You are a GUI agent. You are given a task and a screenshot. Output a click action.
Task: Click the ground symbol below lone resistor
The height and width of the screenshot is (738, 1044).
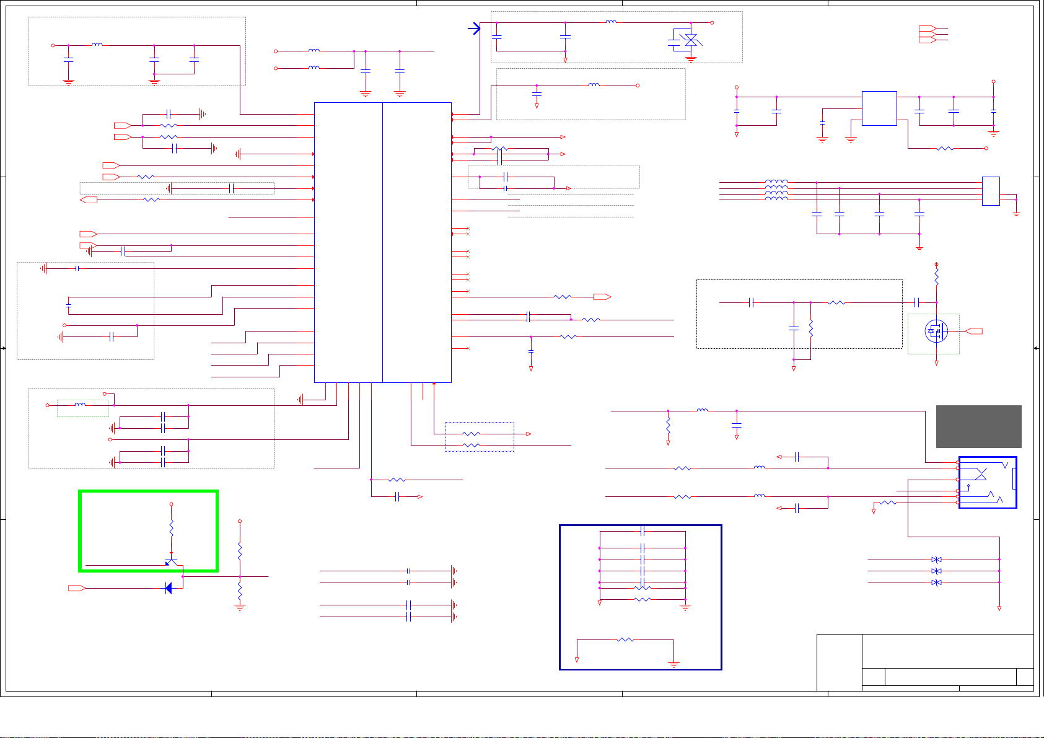(673, 664)
